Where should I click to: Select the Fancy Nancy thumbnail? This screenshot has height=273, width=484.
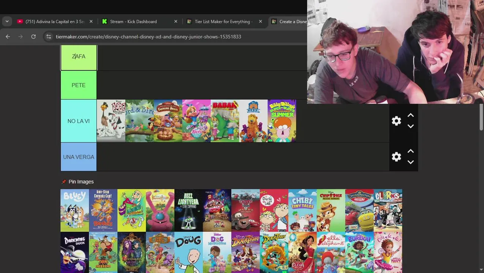tap(388, 253)
